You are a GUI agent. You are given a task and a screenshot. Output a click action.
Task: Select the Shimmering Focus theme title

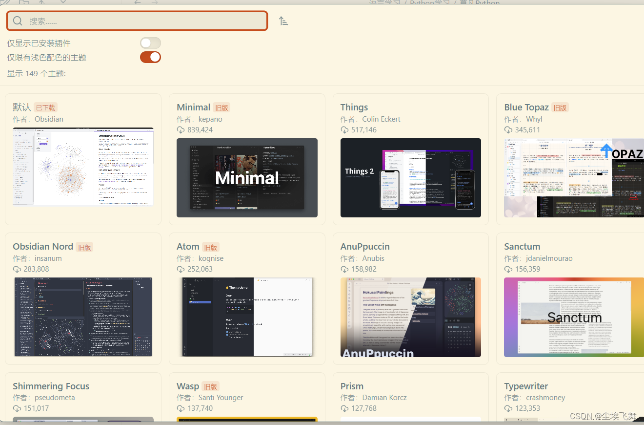pos(51,386)
